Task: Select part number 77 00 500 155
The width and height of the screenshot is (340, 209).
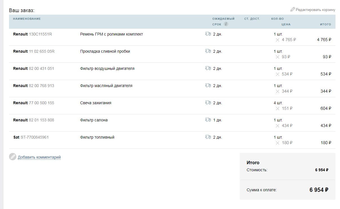Action: (41, 103)
